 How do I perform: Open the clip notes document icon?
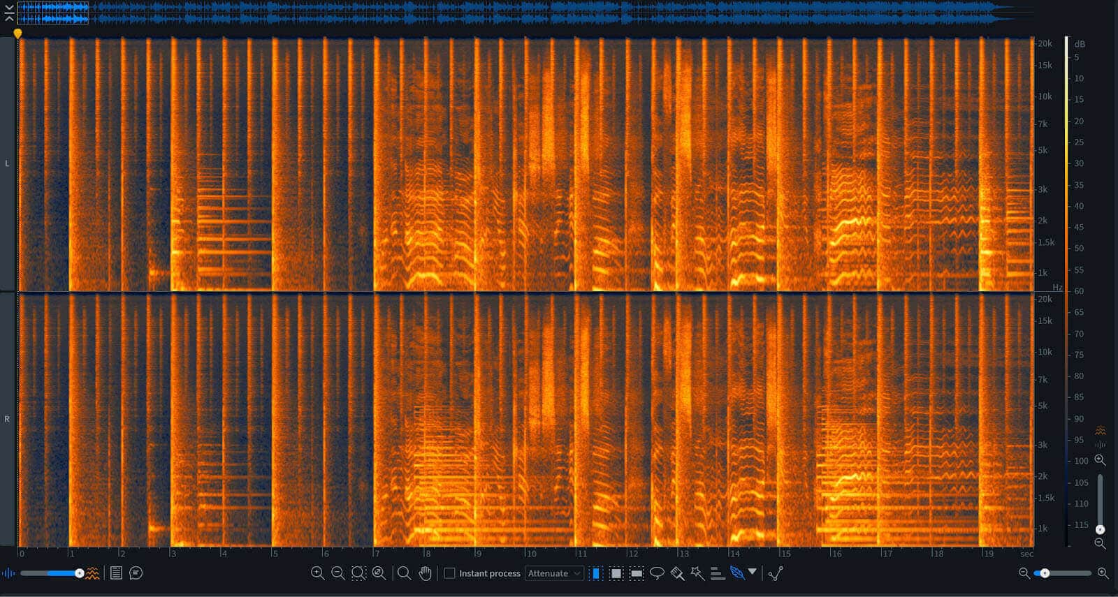click(116, 573)
